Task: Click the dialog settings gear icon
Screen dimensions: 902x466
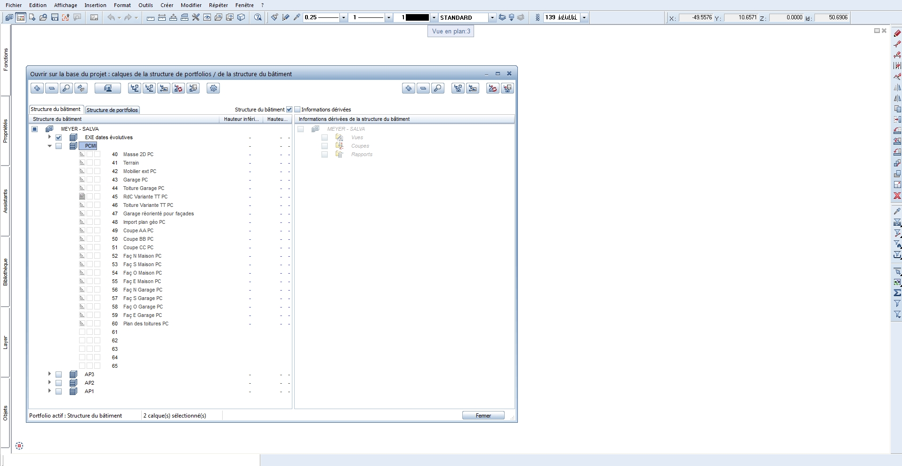Action: point(214,88)
